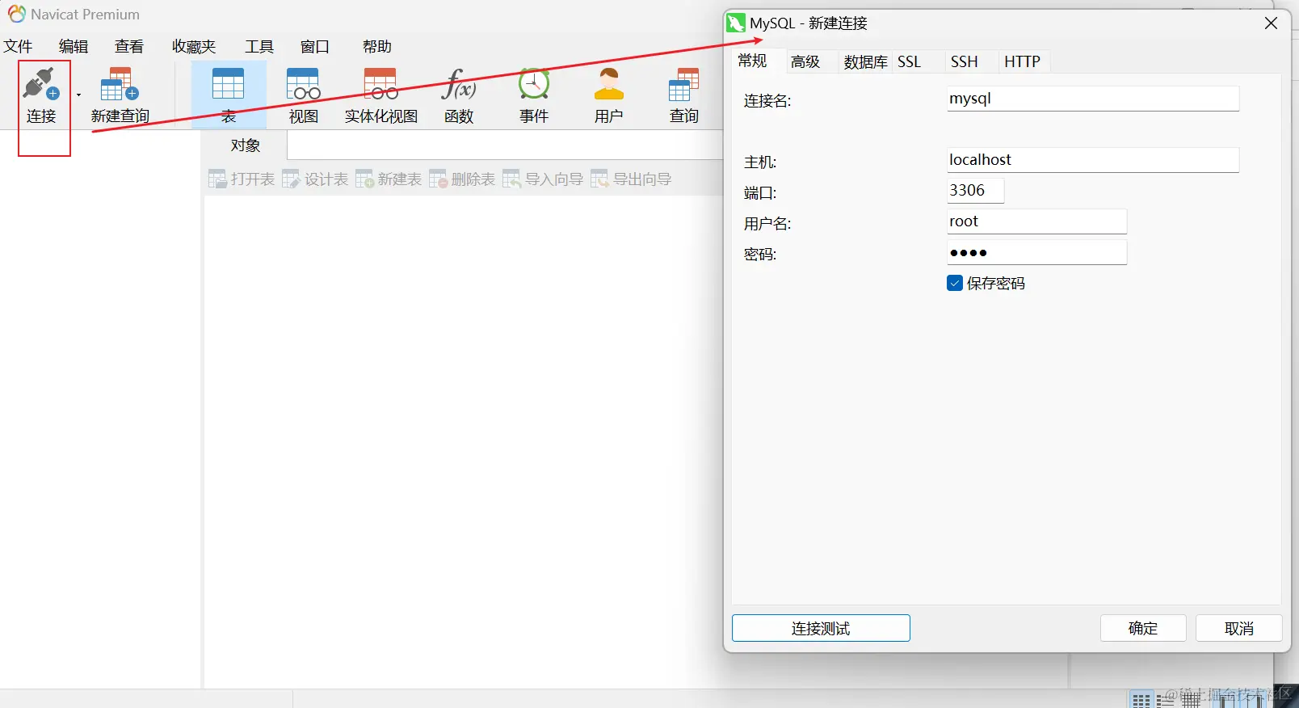The height and width of the screenshot is (708, 1299).
Task: Create a New Query from toolbar
Action: pyautogui.click(x=120, y=95)
